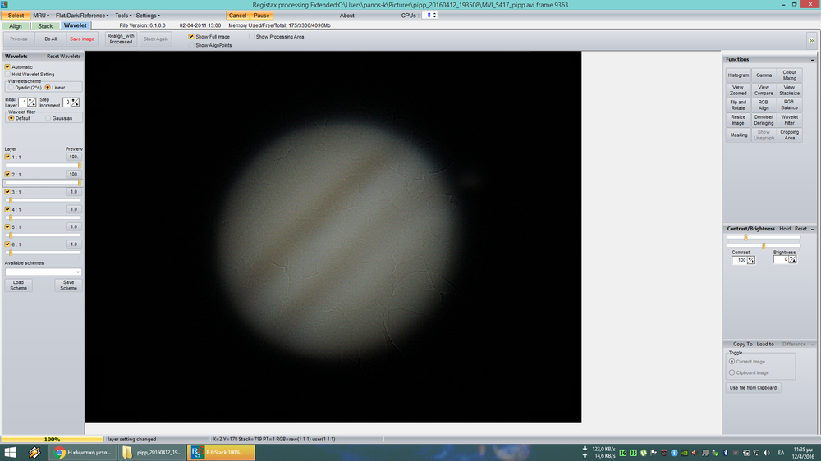Open the Tools menu

pyautogui.click(x=123, y=16)
